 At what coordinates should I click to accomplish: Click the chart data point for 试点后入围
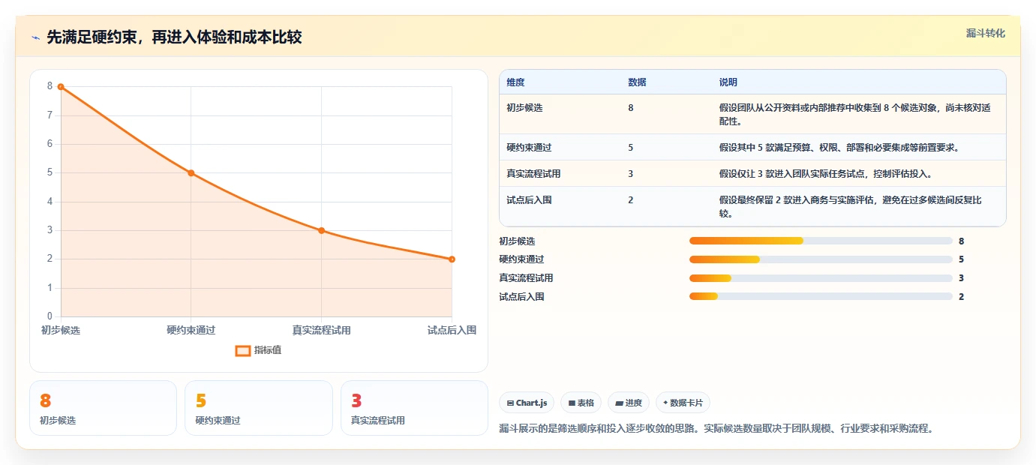point(452,259)
